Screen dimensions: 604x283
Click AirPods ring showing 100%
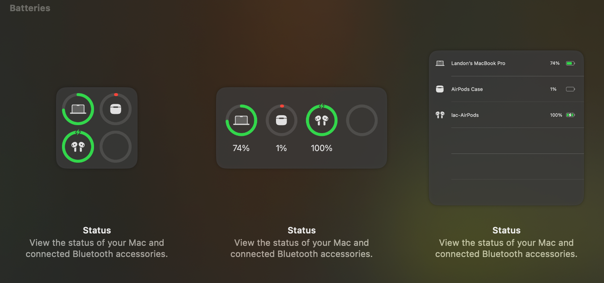click(322, 121)
